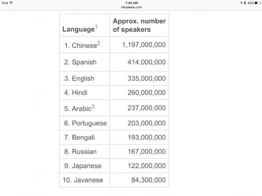
Task: Open footnote 3 next to Arabic
Action: (x=93, y=106)
